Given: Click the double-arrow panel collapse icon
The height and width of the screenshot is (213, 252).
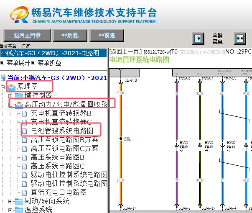Looking at the screenshot, I should point(240,38).
